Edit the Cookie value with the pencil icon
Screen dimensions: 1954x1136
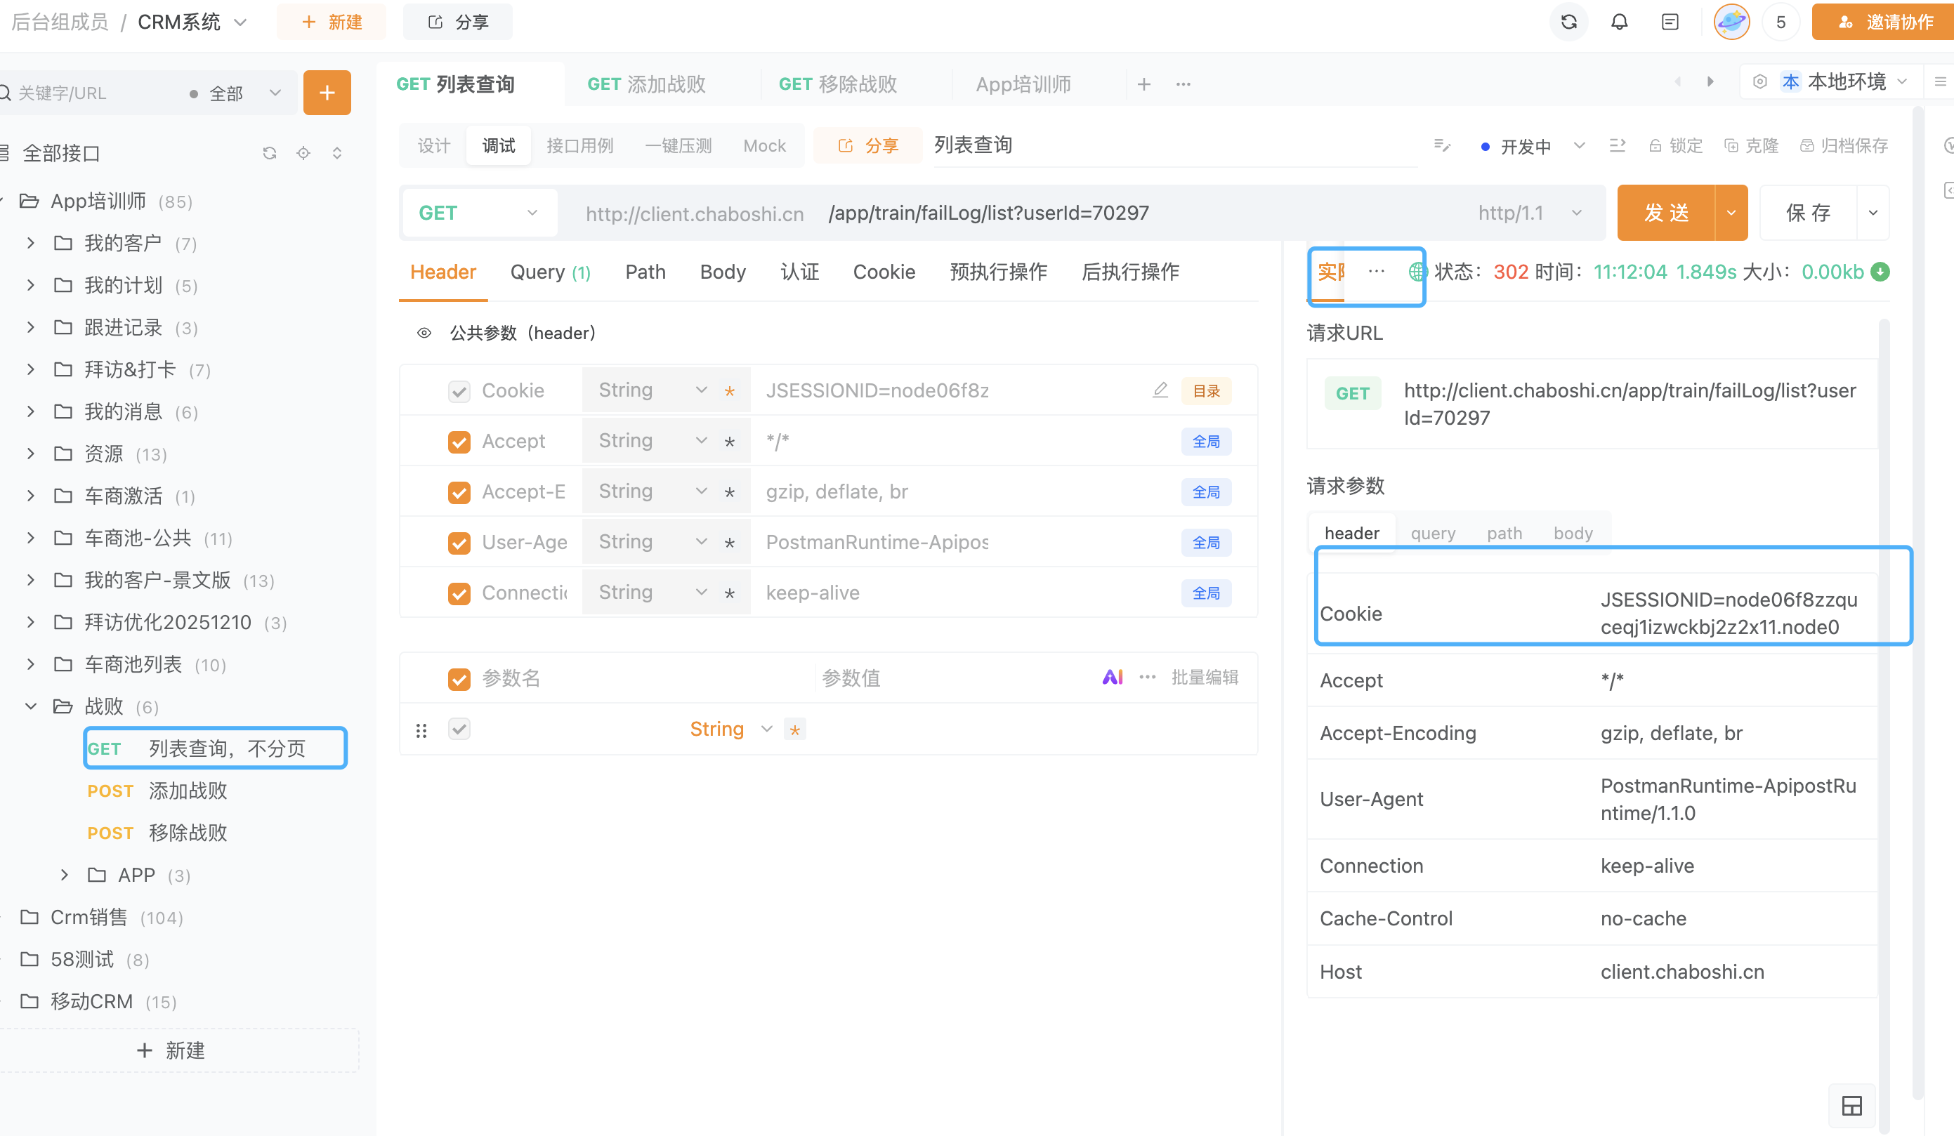(x=1160, y=390)
